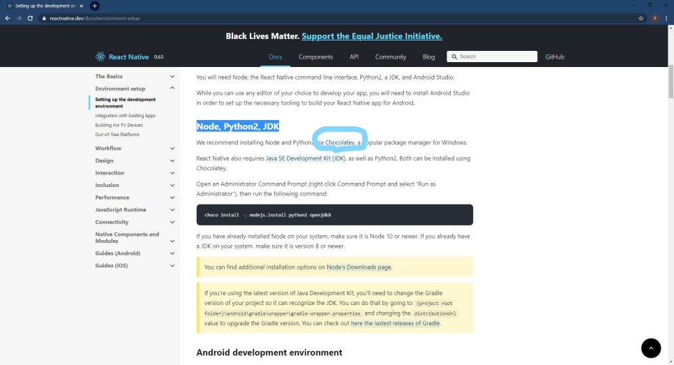The image size is (674, 365).
Task: Click 'Android development environment' heading
Action: pyautogui.click(x=269, y=352)
